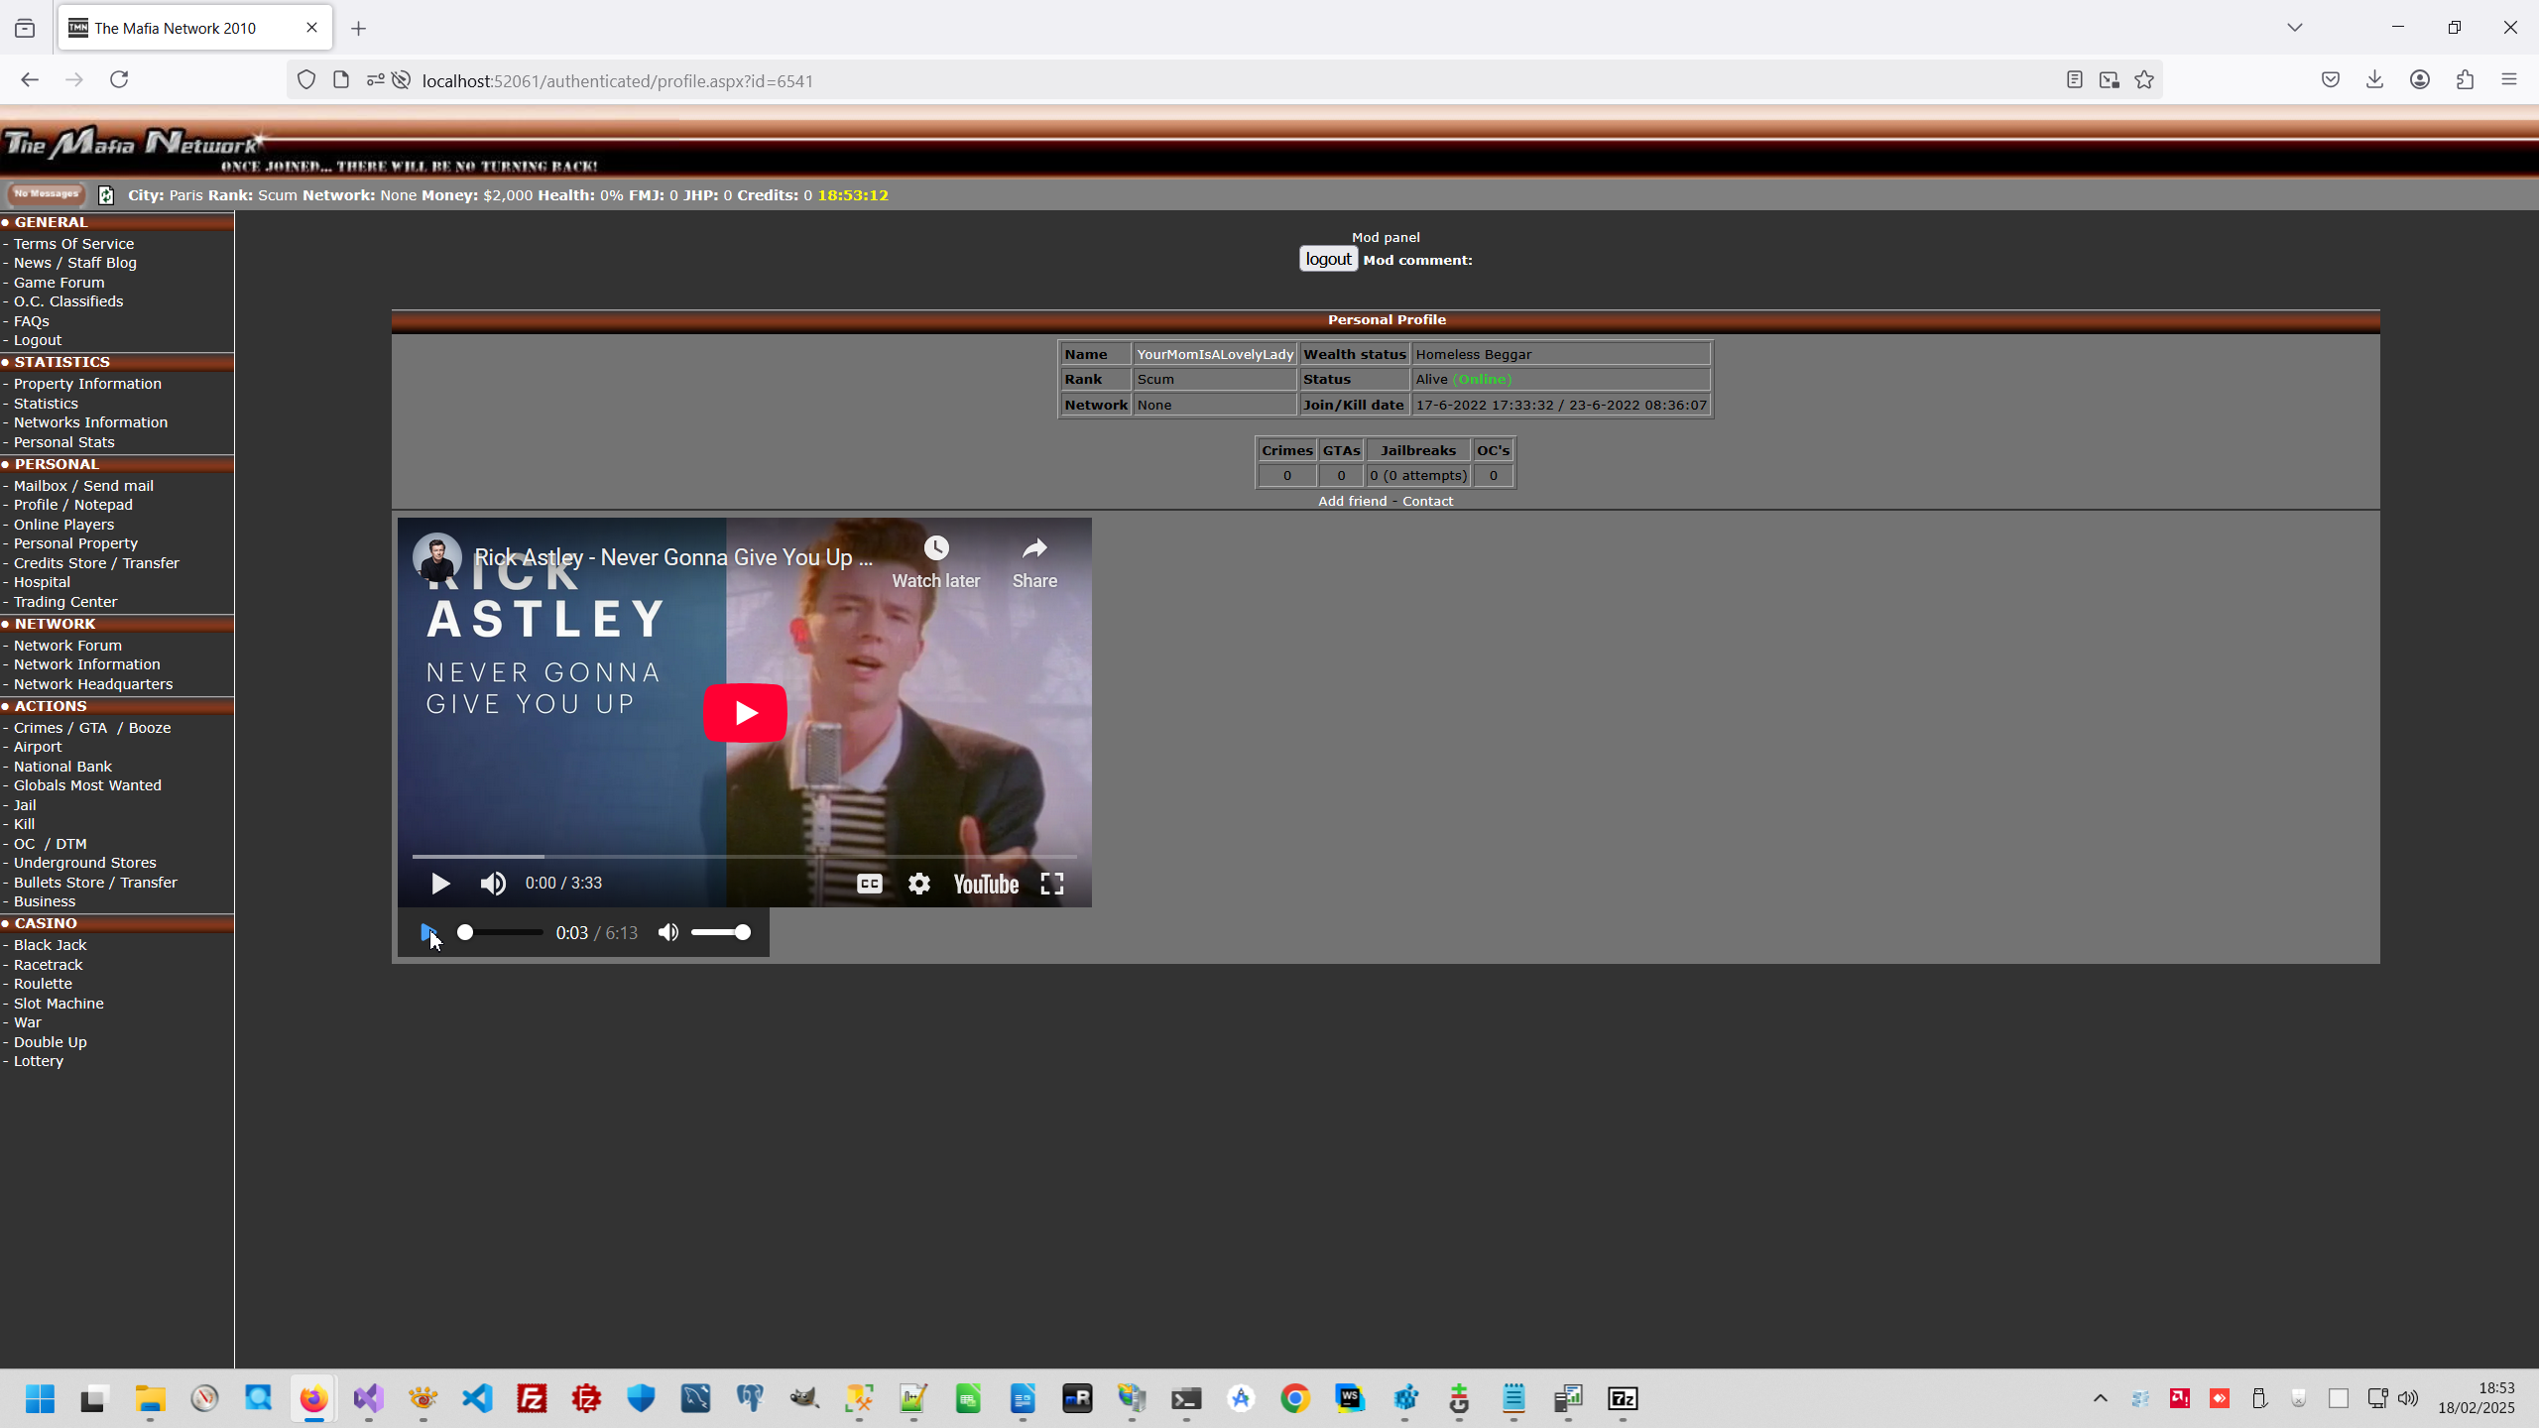
Task: Open Mailbox / Send mail menu item
Action: click(83, 486)
